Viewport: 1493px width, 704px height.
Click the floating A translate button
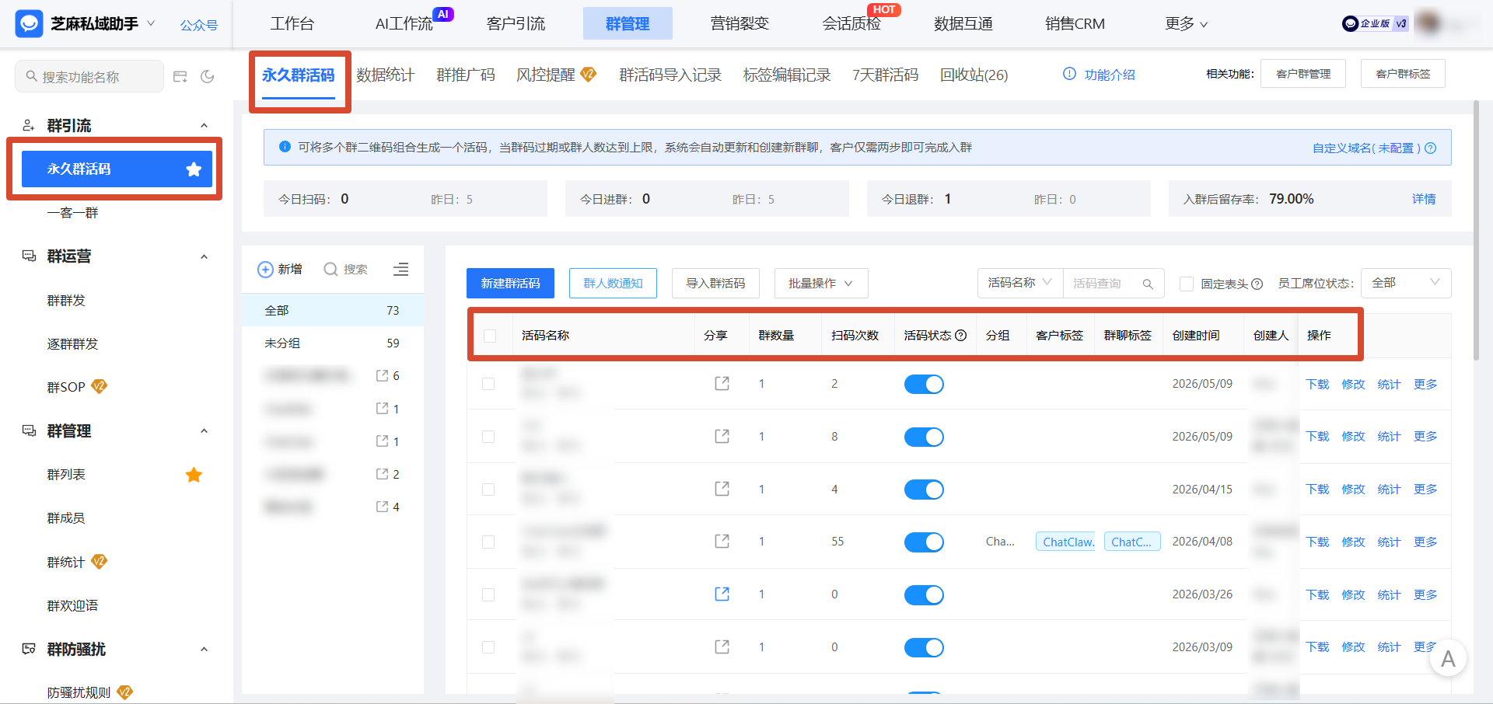click(x=1447, y=659)
